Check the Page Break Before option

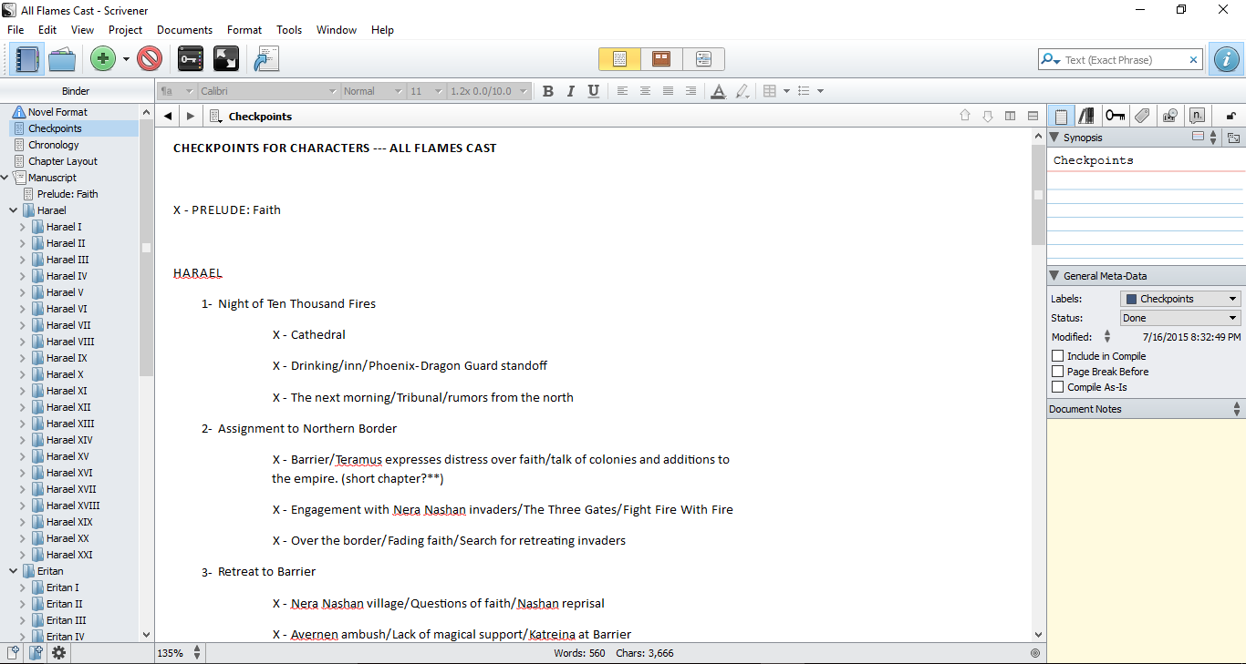point(1058,372)
